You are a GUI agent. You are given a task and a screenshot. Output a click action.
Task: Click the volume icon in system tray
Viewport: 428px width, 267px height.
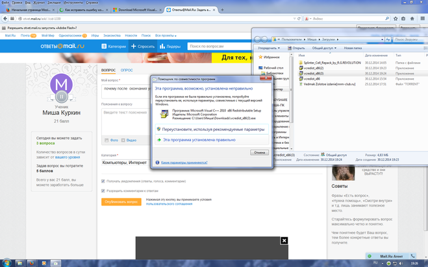(401, 263)
